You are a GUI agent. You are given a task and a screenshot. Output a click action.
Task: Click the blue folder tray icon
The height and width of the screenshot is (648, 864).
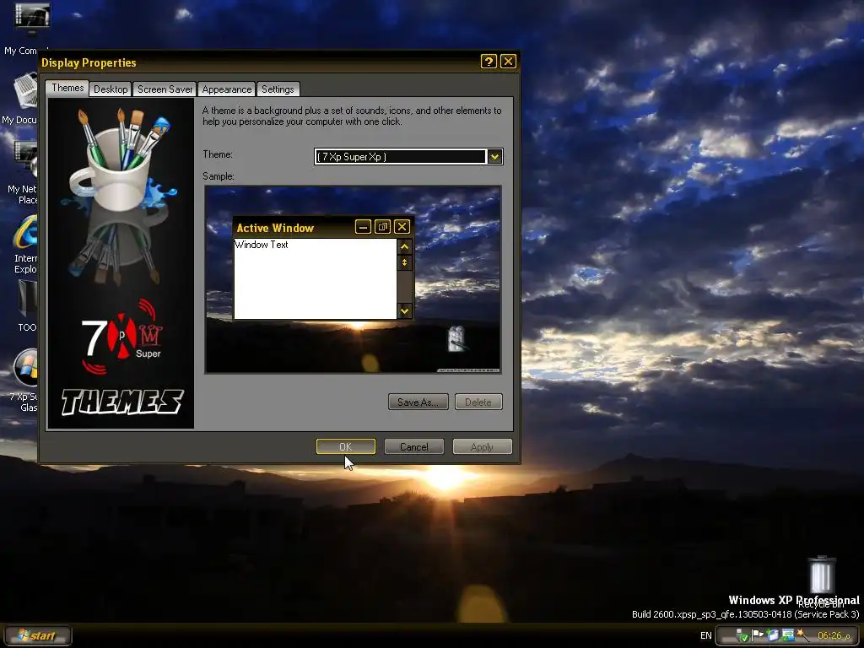[773, 635]
